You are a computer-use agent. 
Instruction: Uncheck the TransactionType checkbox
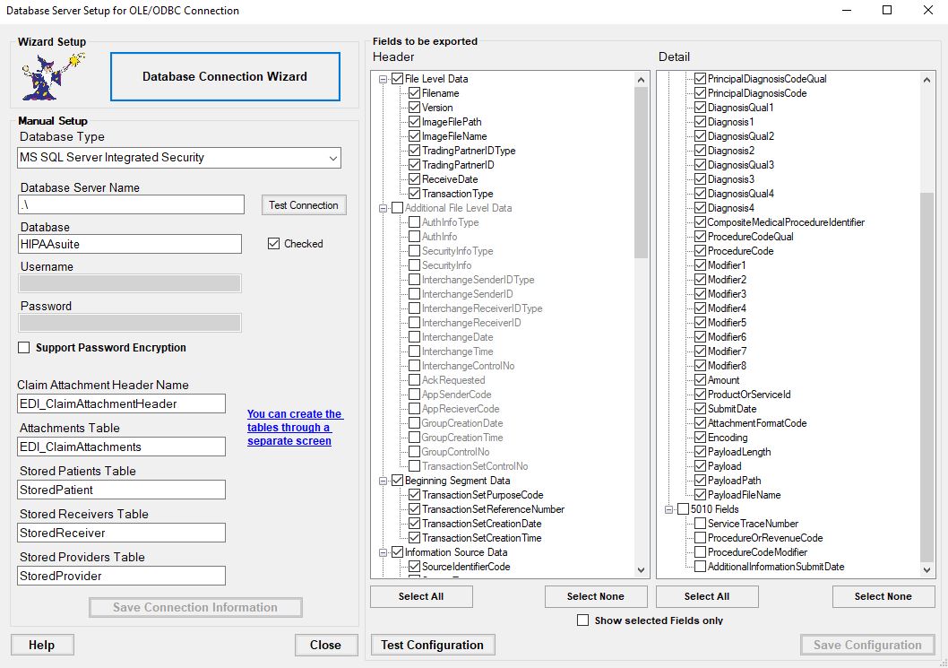pyautogui.click(x=414, y=194)
